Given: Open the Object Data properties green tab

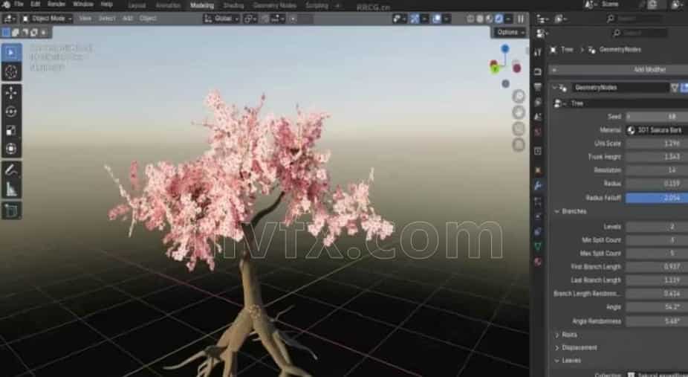Looking at the screenshot, I should point(538,246).
